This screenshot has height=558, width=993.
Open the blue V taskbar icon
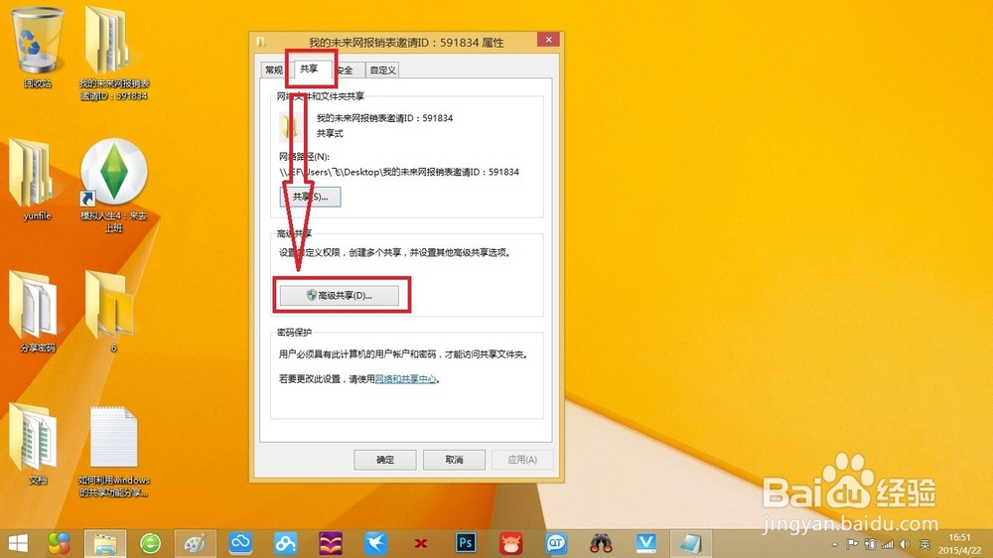click(646, 543)
